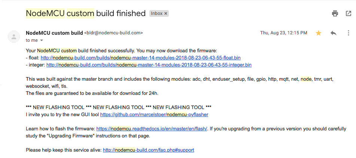
Task: Open the readthedocs flash instructions link
Action: click(x=152, y=129)
